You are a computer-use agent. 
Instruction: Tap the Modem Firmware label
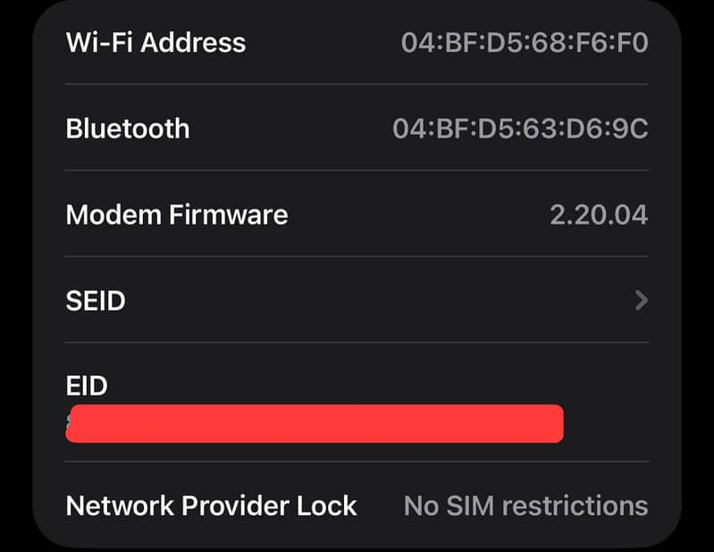(177, 214)
